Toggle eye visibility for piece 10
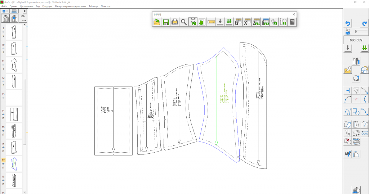Viewport: 369px width, 194px height. 3,49
